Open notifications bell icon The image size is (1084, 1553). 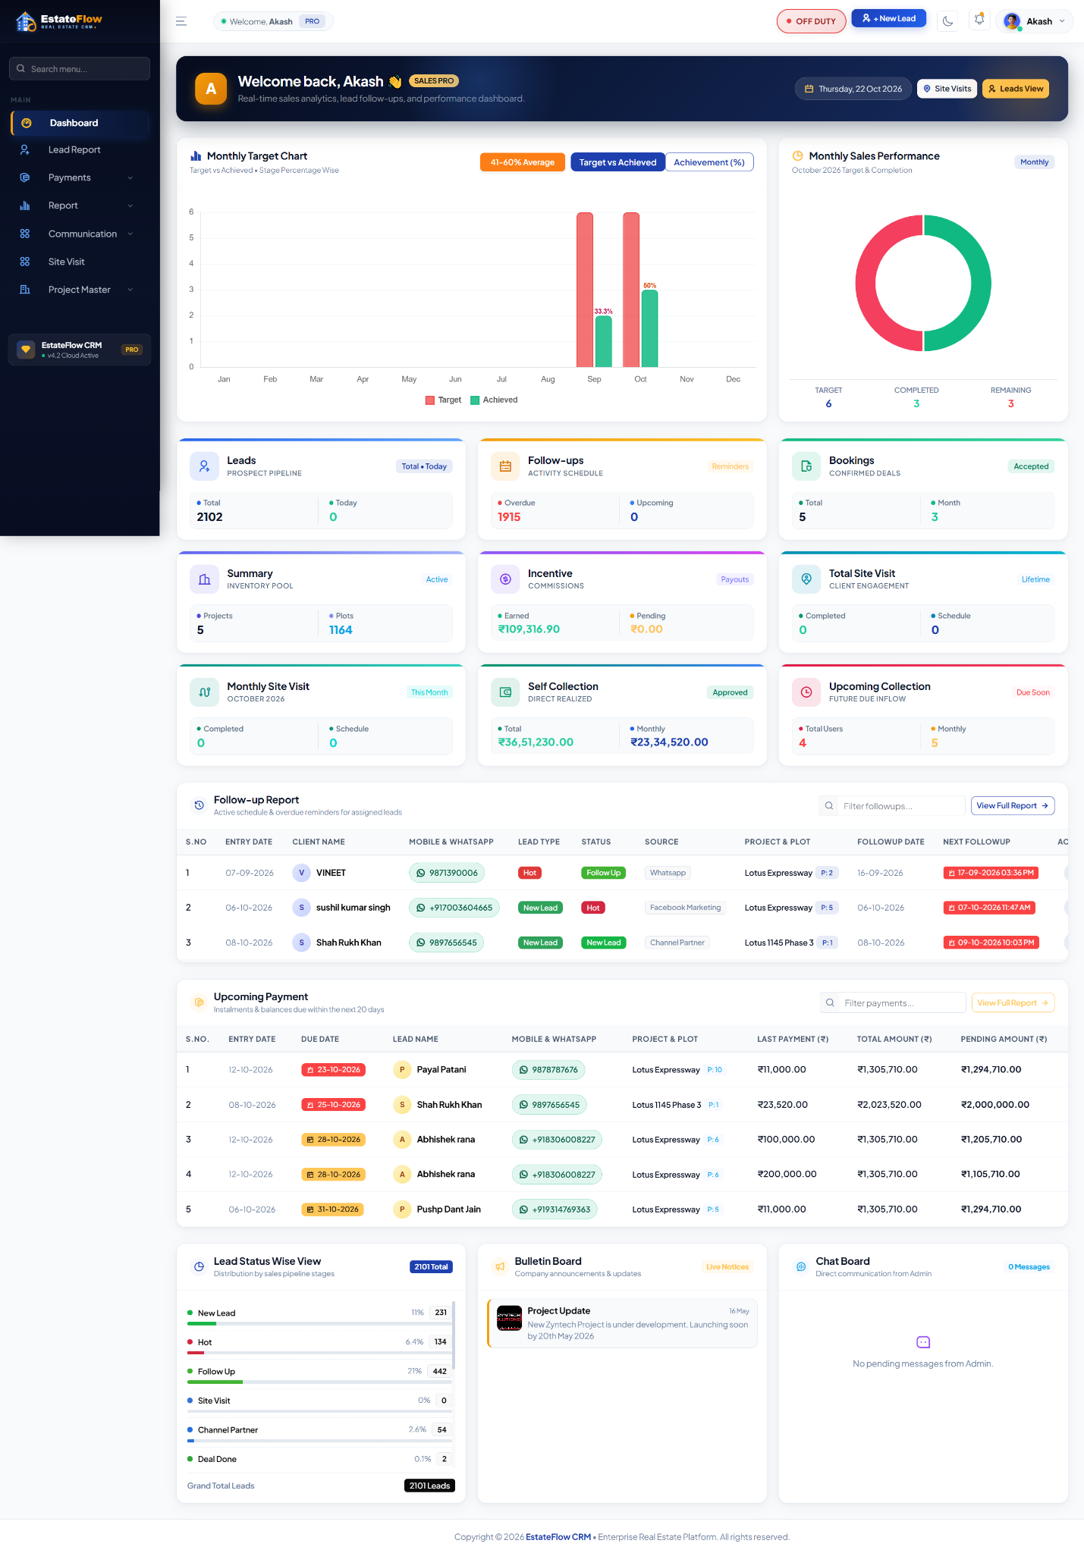point(979,20)
